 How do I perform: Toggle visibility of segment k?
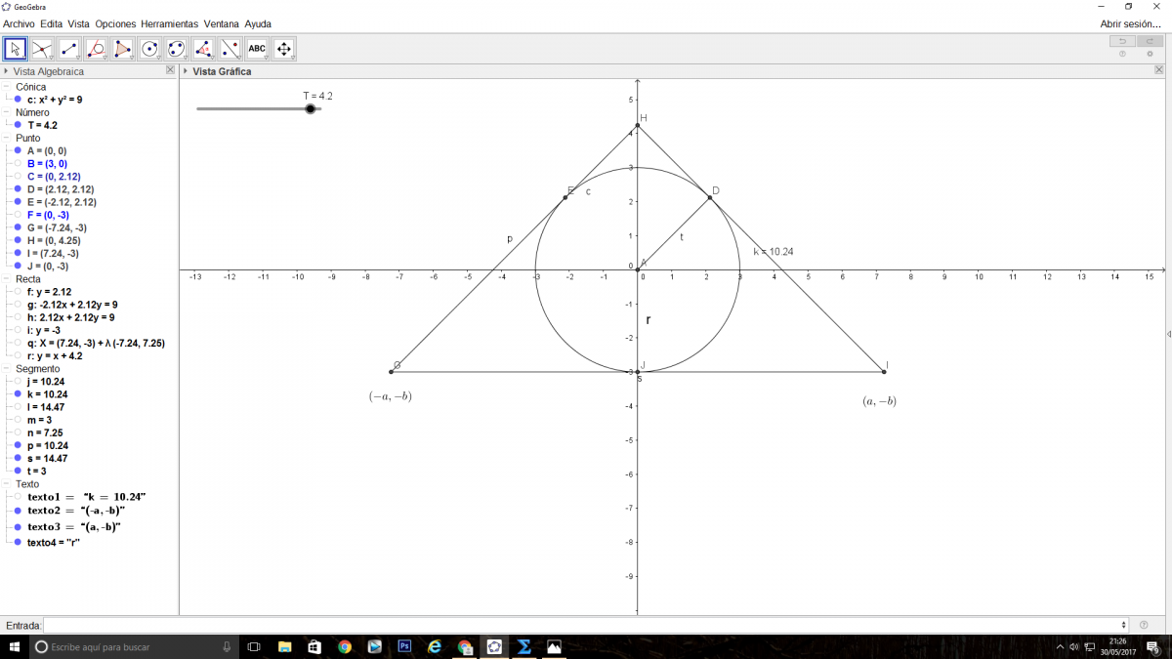[18, 394]
